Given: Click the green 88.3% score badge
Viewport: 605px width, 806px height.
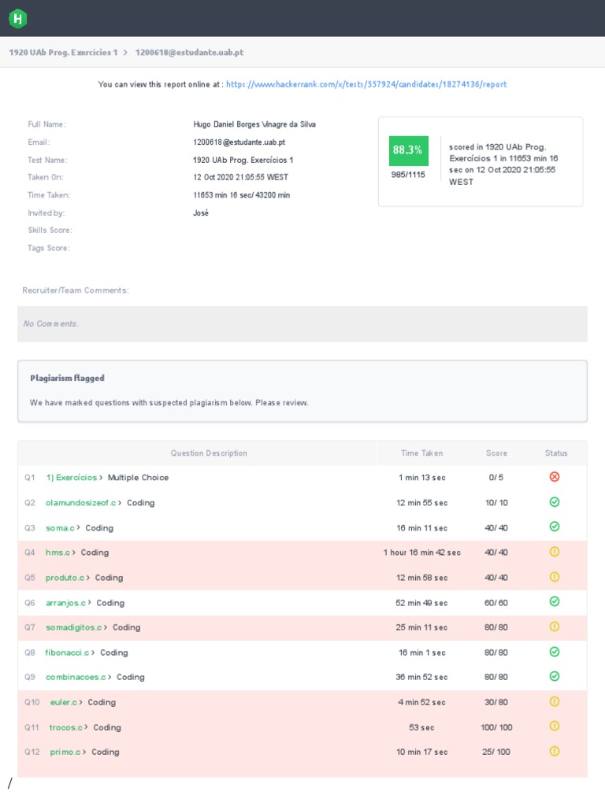Looking at the screenshot, I should (408, 150).
